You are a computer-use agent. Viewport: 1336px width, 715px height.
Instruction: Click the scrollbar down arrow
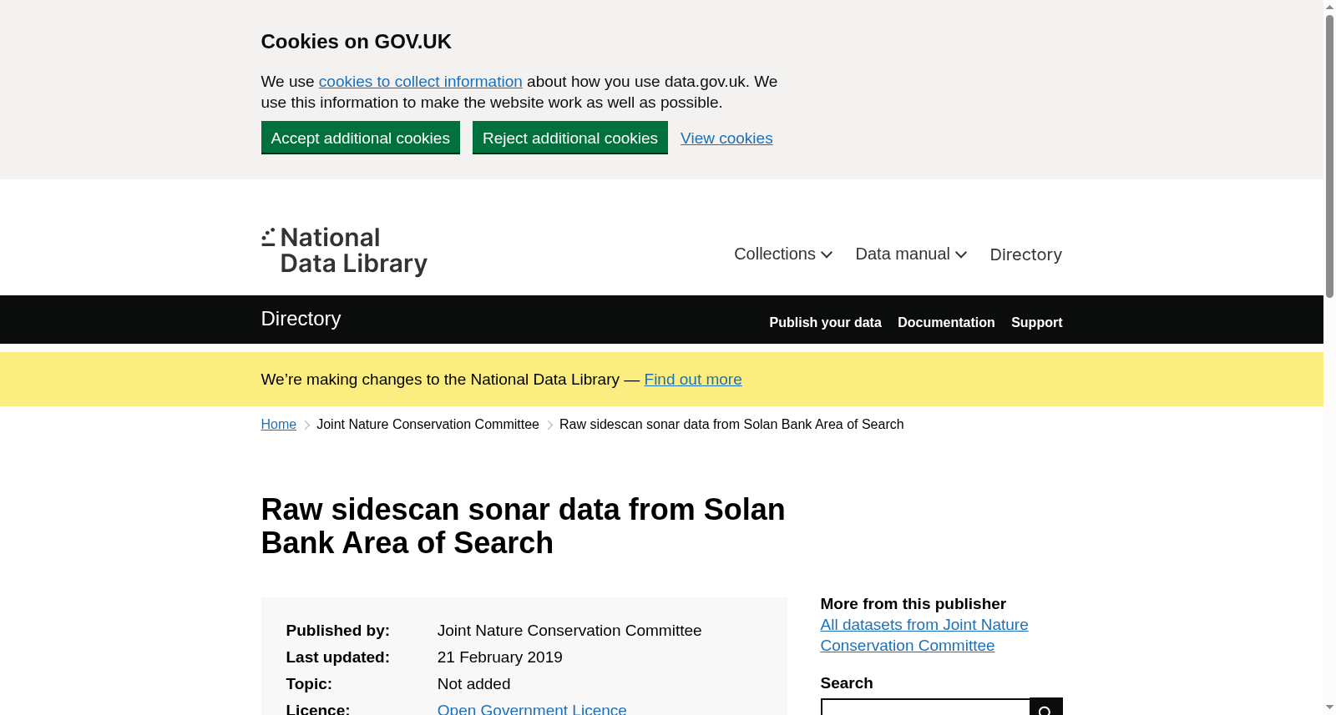[1329, 708]
